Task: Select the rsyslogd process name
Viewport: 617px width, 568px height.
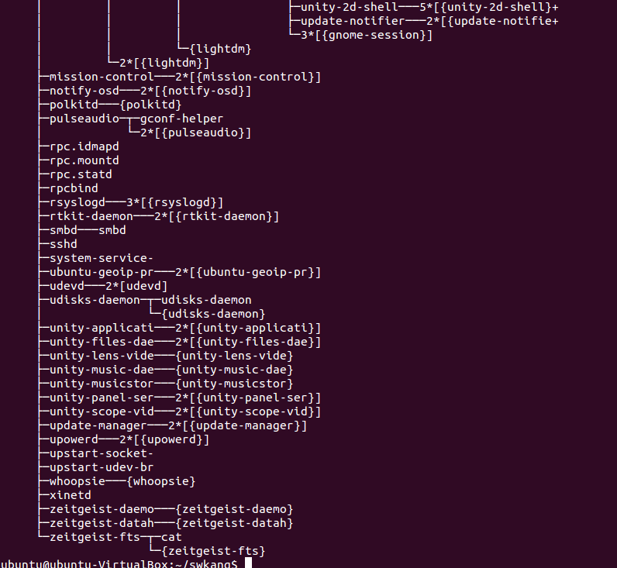Action: (x=78, y=202)
